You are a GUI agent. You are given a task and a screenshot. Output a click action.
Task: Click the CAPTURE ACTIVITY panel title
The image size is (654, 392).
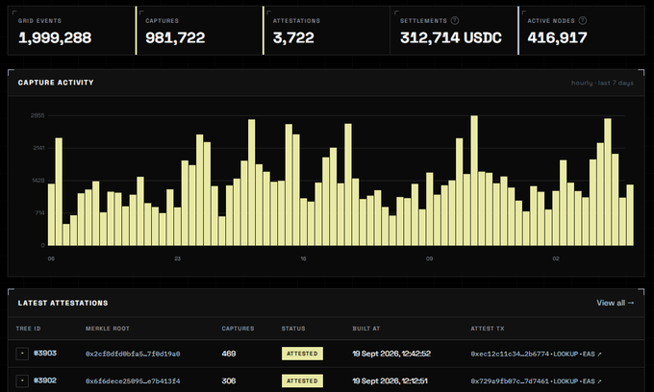pyautogui.click(x=56, y=83)
